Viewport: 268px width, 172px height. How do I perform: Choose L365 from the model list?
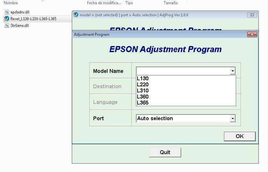[x=186, y=103]
